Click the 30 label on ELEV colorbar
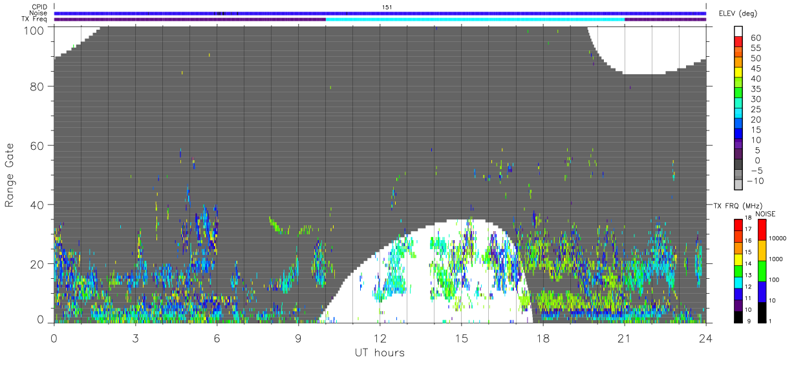The height and width of the screenshot is (366, 794). pos(756,99)
